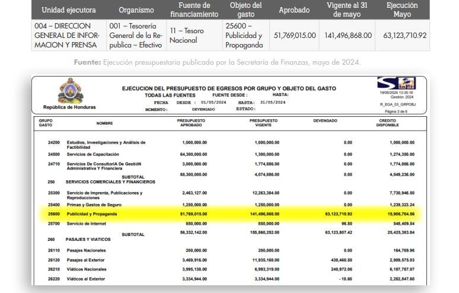Click 51,769,015.00 in the top summary table
Screen dimensions: 459x293
click(x=295, y=36)
